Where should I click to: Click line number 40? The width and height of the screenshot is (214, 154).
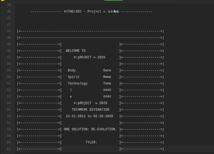tap(10, 11)
